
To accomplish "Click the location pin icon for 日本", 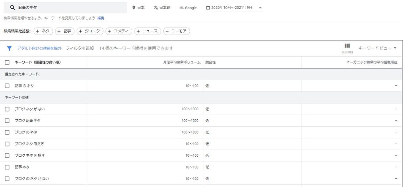I will (x=134, y=7).
